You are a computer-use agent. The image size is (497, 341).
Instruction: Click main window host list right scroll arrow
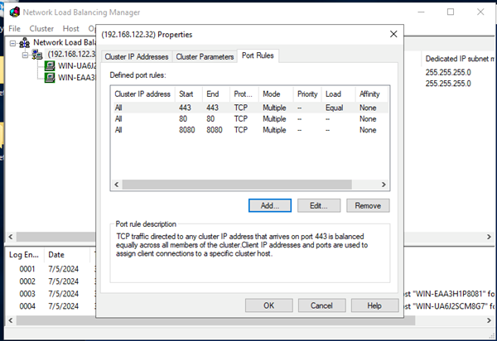(489, 237)
